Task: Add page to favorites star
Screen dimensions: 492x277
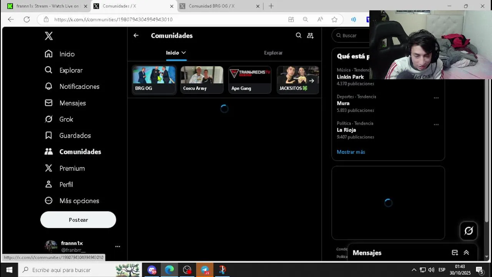Action: point(334,19)
